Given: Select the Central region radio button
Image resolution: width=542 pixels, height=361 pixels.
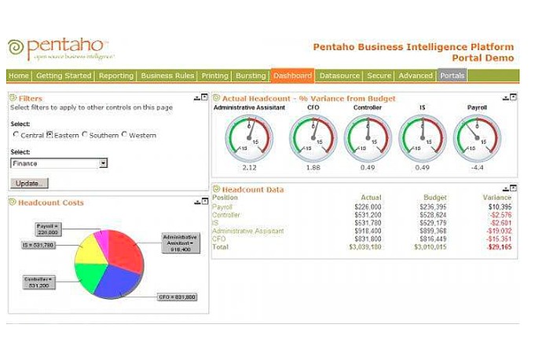Looking at the screenshot, I should (x=16, y=134).
